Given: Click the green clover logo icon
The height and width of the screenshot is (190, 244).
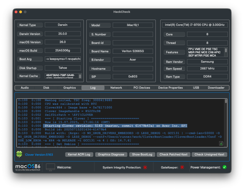Looking at the screenshot, I should click(19, 154).
